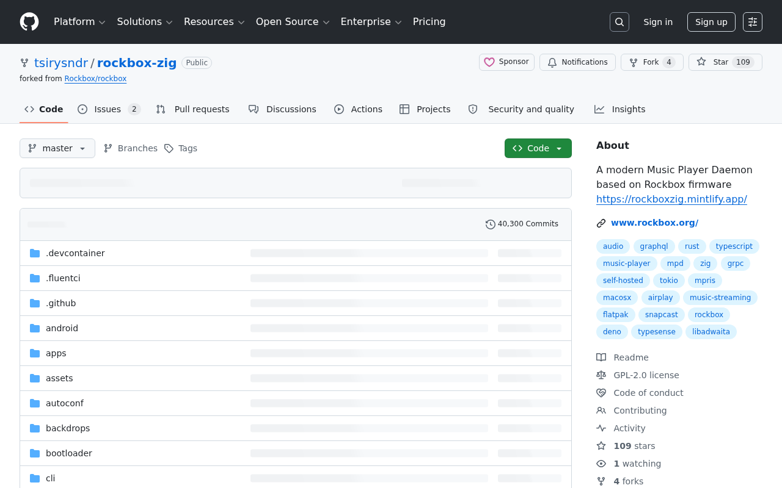Switch to the Insights tab
782x488 pixels.
[619, 109]
